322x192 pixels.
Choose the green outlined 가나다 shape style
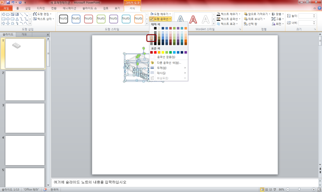tap(101, 19)
